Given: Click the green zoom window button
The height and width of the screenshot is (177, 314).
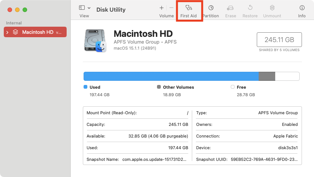Looking at the screenshot, I should click(x=25, y=10).
